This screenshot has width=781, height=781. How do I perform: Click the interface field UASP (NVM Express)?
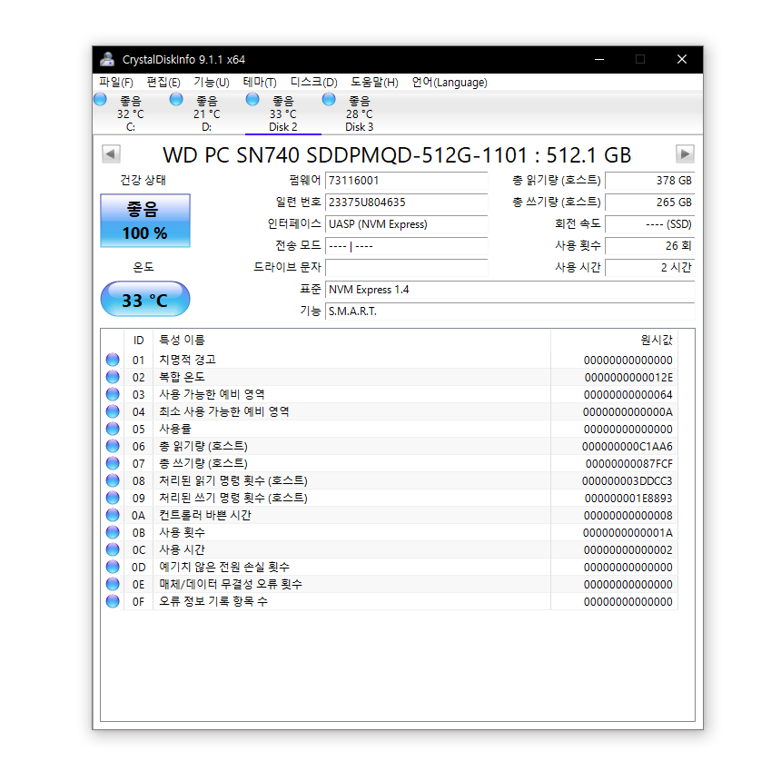click(407, 224)
